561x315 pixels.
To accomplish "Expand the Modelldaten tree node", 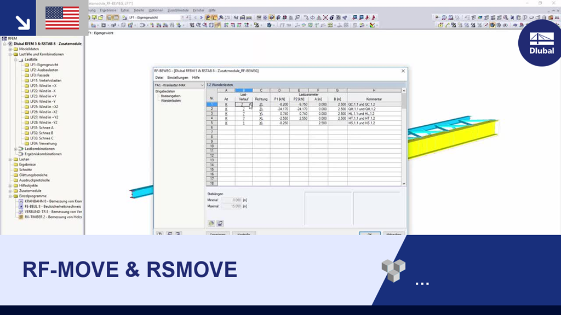I will pos(10,49).
